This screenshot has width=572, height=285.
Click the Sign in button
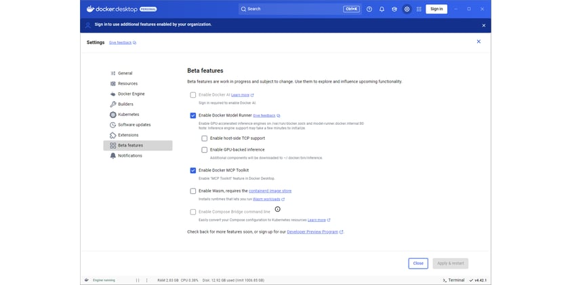tap(436, 9)
